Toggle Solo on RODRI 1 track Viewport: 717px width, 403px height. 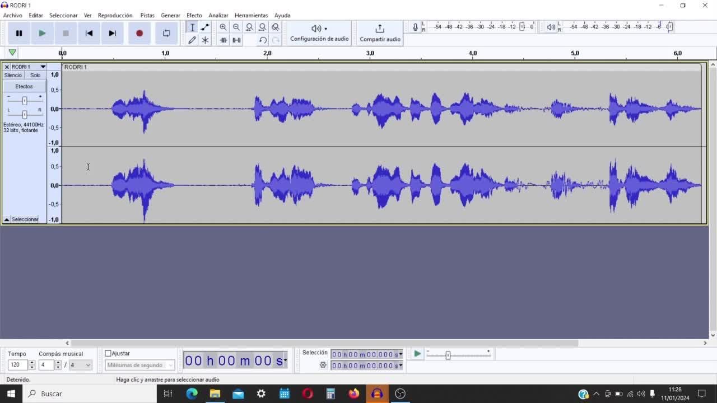tap(35, 75)
